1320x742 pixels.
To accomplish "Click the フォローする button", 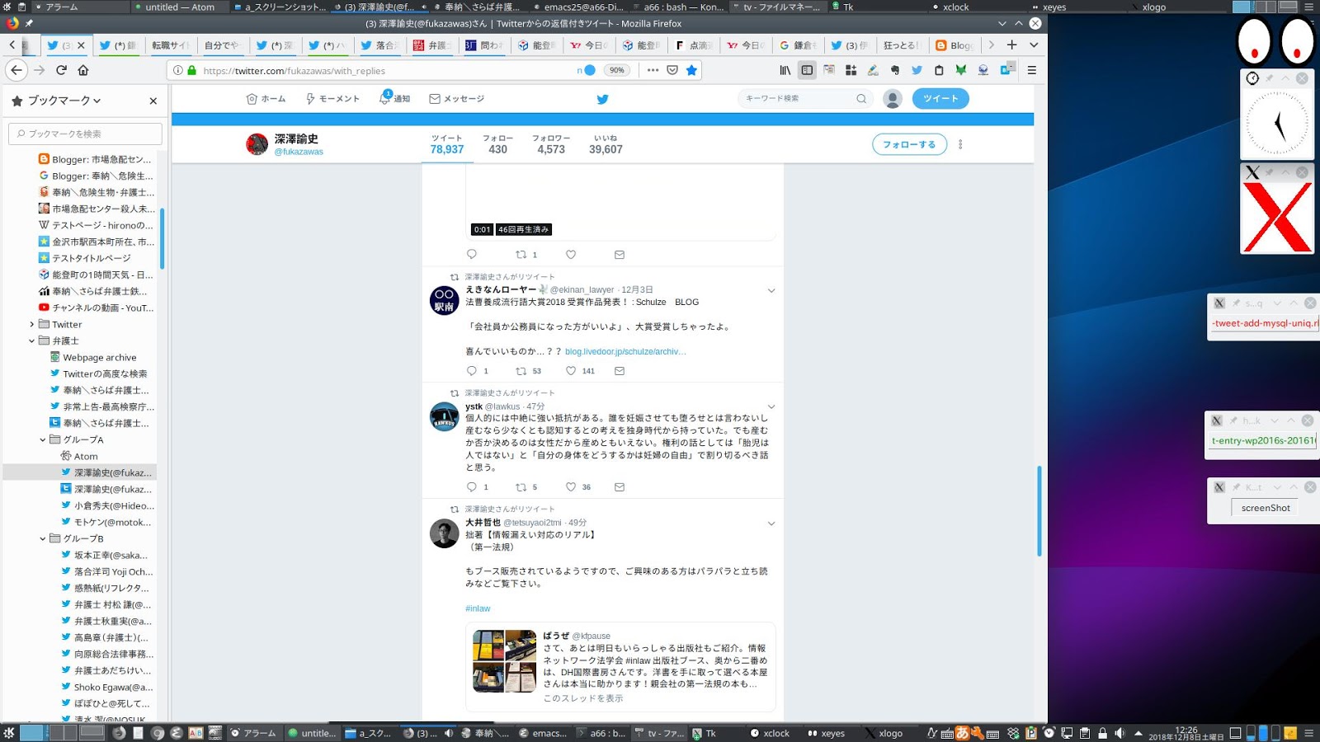I will [x=909, y=144].
